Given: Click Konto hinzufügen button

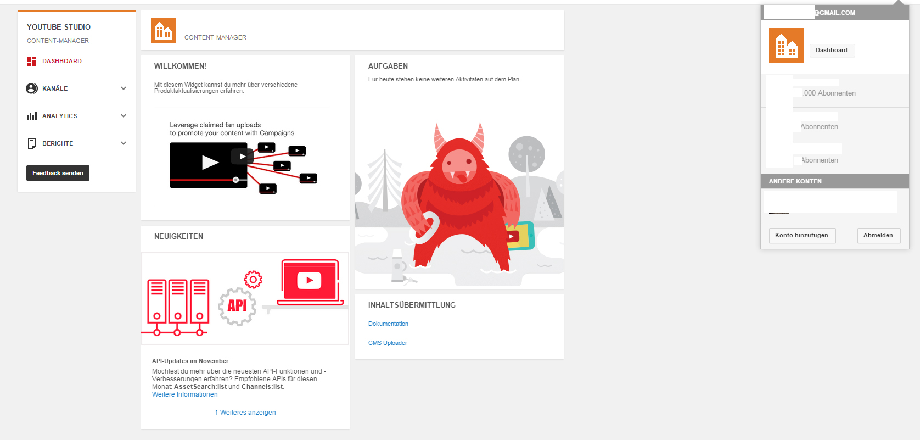Looking at the screenshot, I should [801, 235].
